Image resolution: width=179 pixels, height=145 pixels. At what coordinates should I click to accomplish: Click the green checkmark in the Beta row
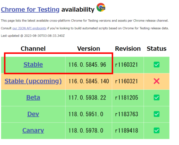point(157,98)
